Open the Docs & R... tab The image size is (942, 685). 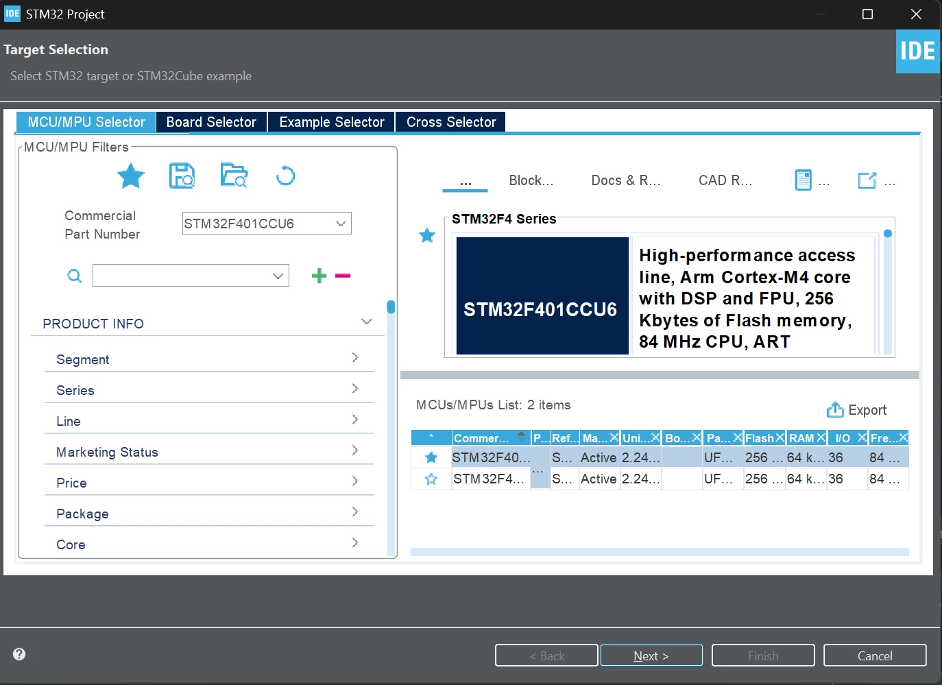coord(626,180)
